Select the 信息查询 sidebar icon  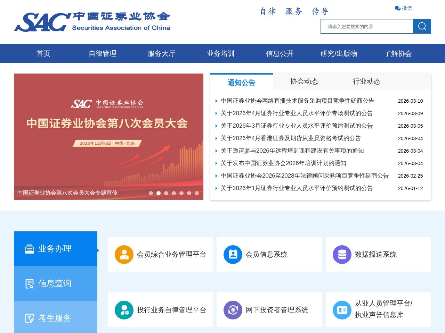point(29,283)
